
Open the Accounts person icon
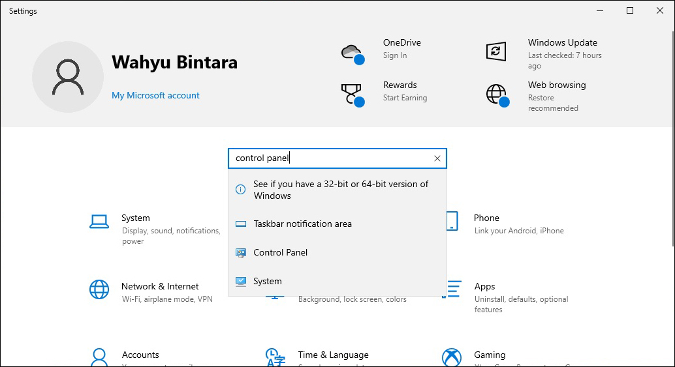[99, 357]
